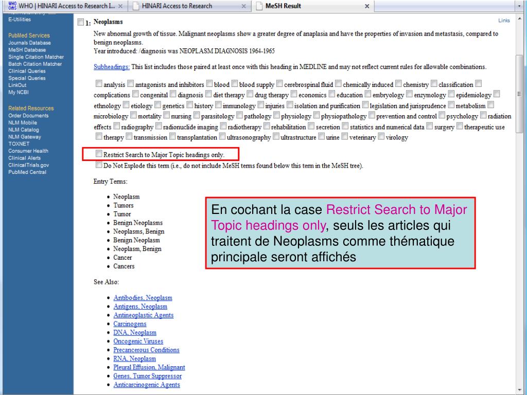Open LinkOut in the sidebar
Image resolution: width=527 pixels, height=395 pixels.
(x=17, y=85)
